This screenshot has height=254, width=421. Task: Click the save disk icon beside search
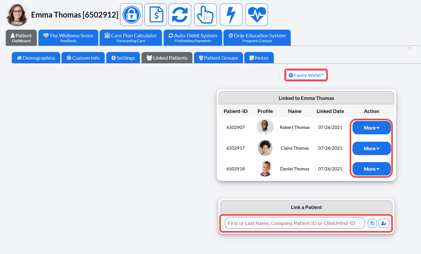[372, 223]
